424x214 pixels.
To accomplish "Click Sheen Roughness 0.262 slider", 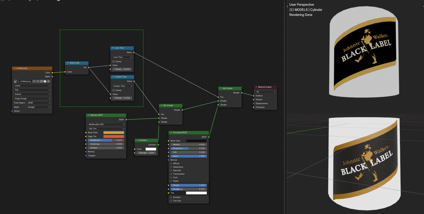I will pos(189,189).
